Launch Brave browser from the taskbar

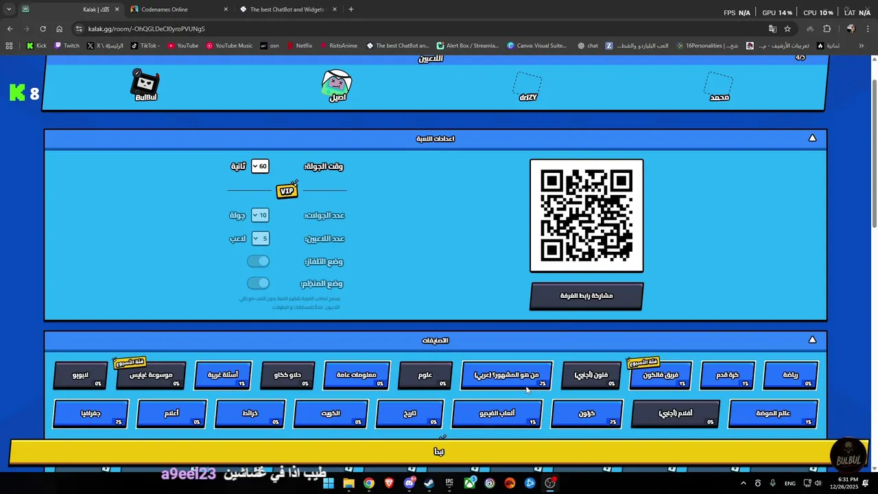click(x=389, y=483)
